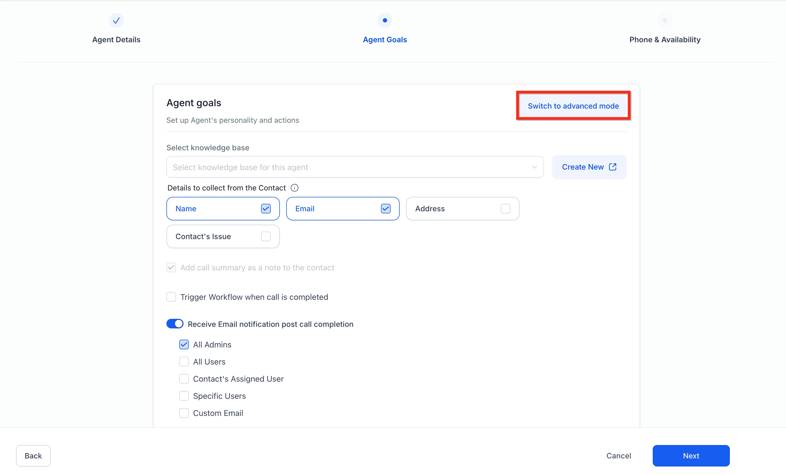This screenshot has width=786, height=475.
Task: Open the Select knowledge base field
Action: tap(348, 167)
